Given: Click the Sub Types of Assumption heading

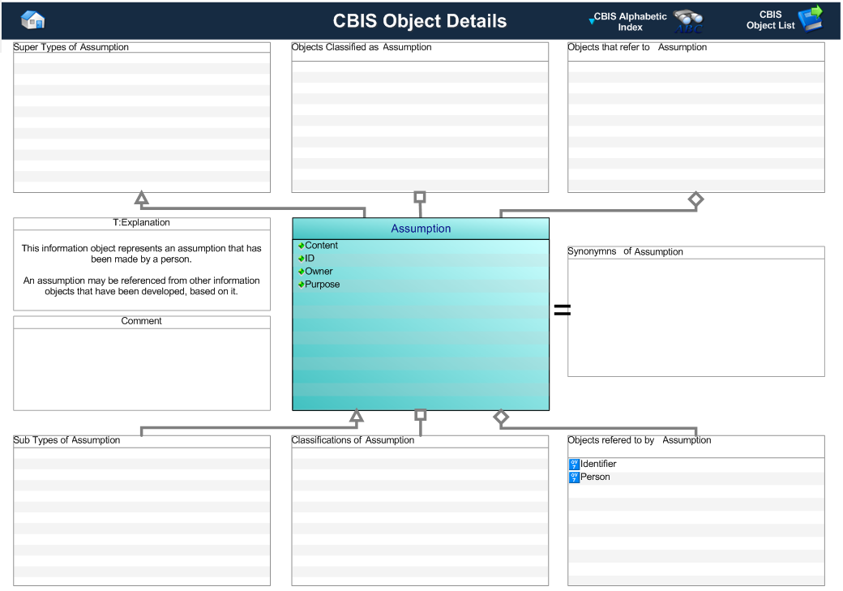Looking at the screenshot, I should point(66,440).
